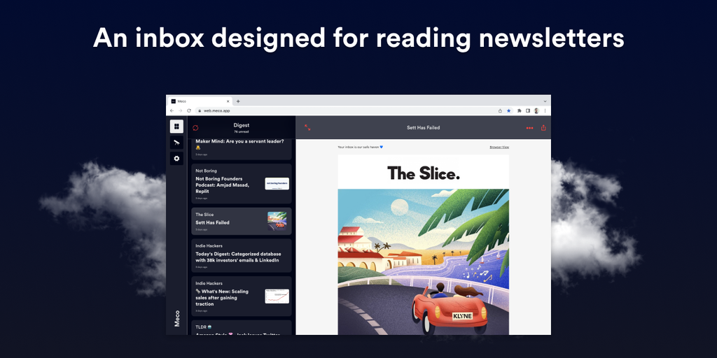The width and height of the screenshot is (717, 358).
Task: Open the Digest grid view in sidebar
Action: [176, 127]
